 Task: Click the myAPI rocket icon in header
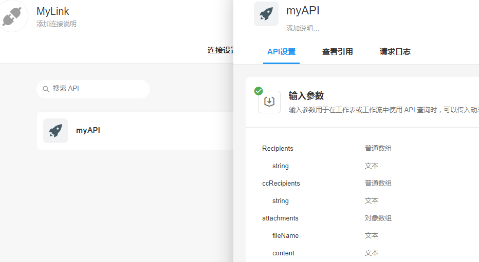[266, 14]
